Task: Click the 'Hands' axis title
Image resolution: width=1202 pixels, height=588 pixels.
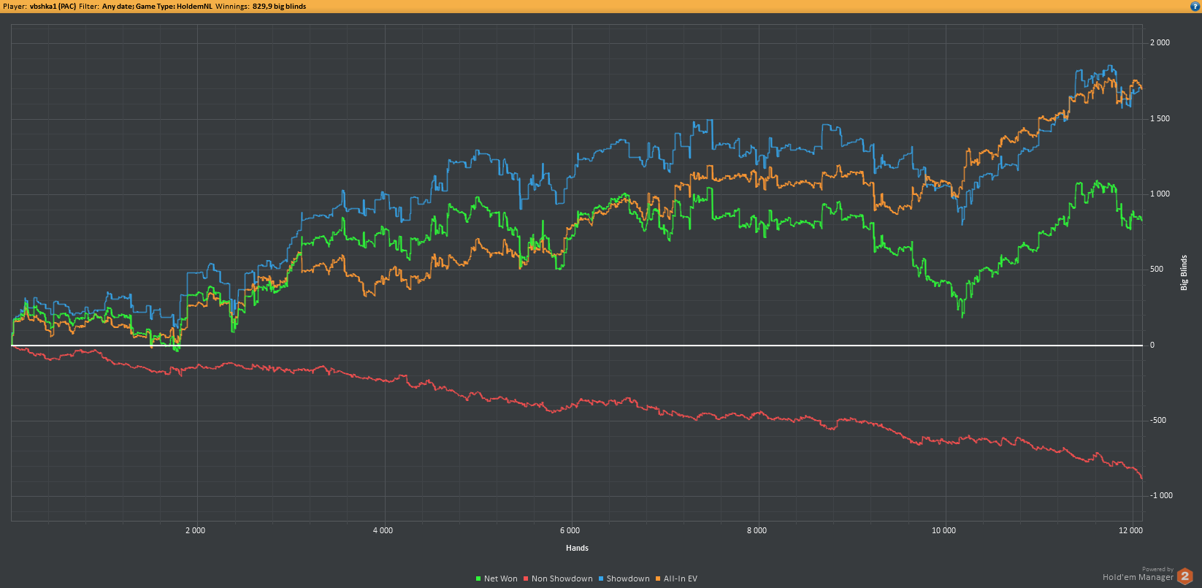Action: pos(577,548)
